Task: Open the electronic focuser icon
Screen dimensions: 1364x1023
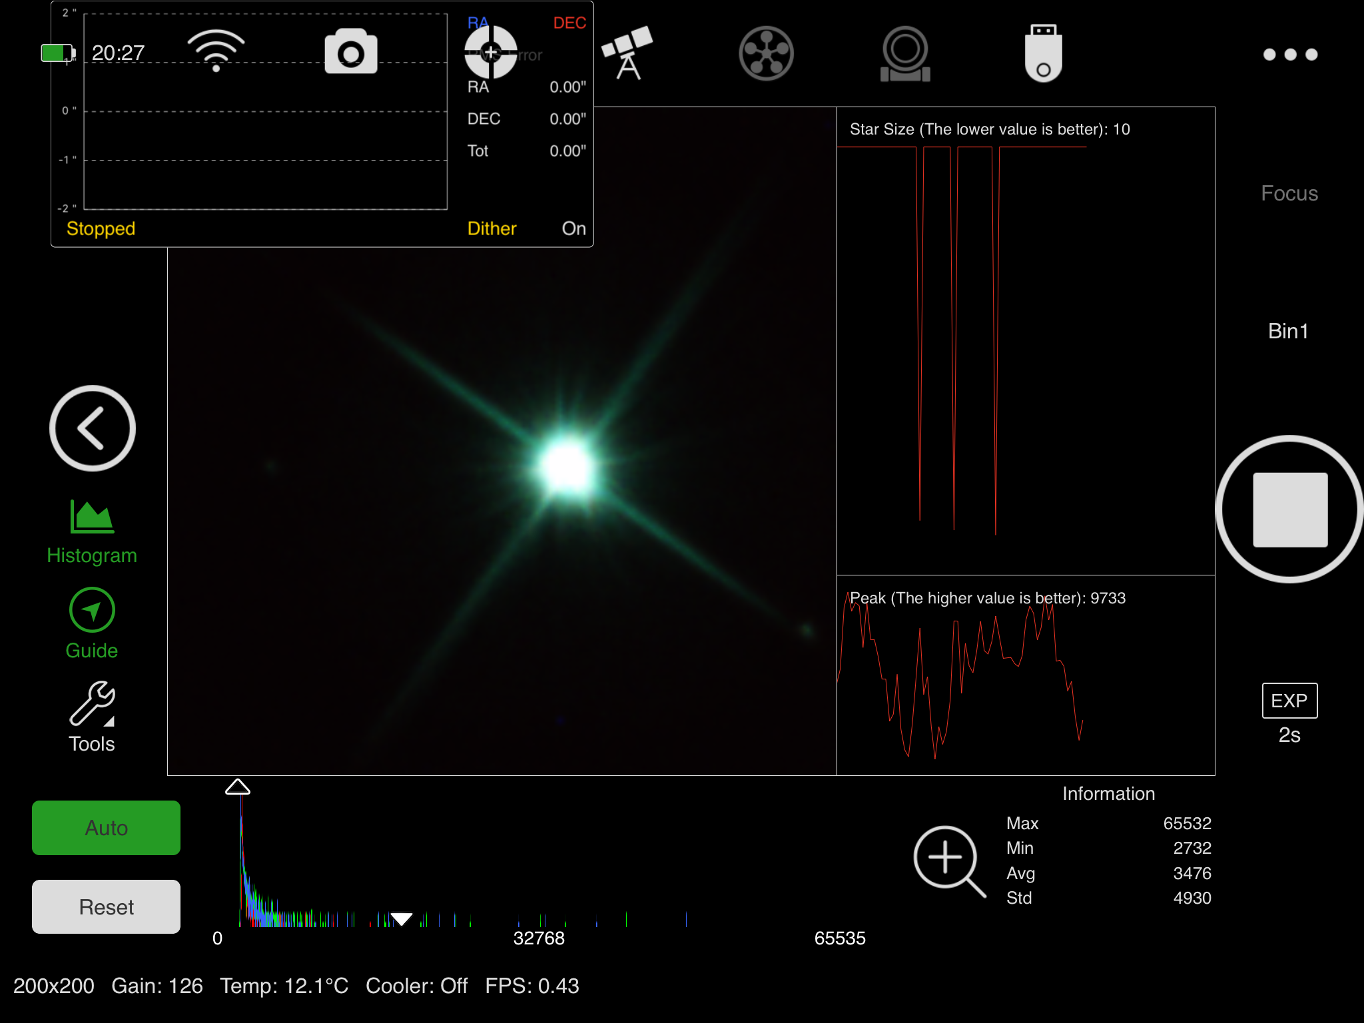Action: [904, 53]
